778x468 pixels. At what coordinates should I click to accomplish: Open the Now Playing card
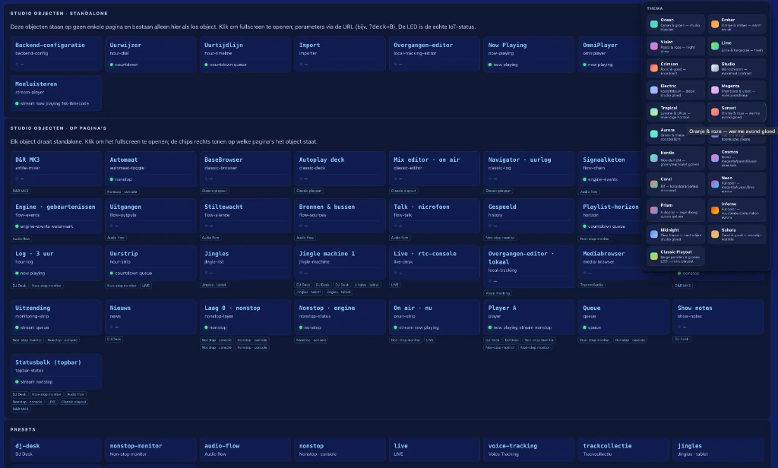click(529, 54)
